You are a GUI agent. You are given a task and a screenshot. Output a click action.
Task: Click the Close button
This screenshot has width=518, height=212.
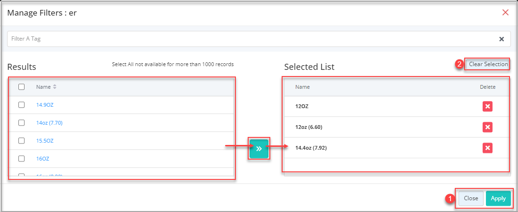[471, 198]
